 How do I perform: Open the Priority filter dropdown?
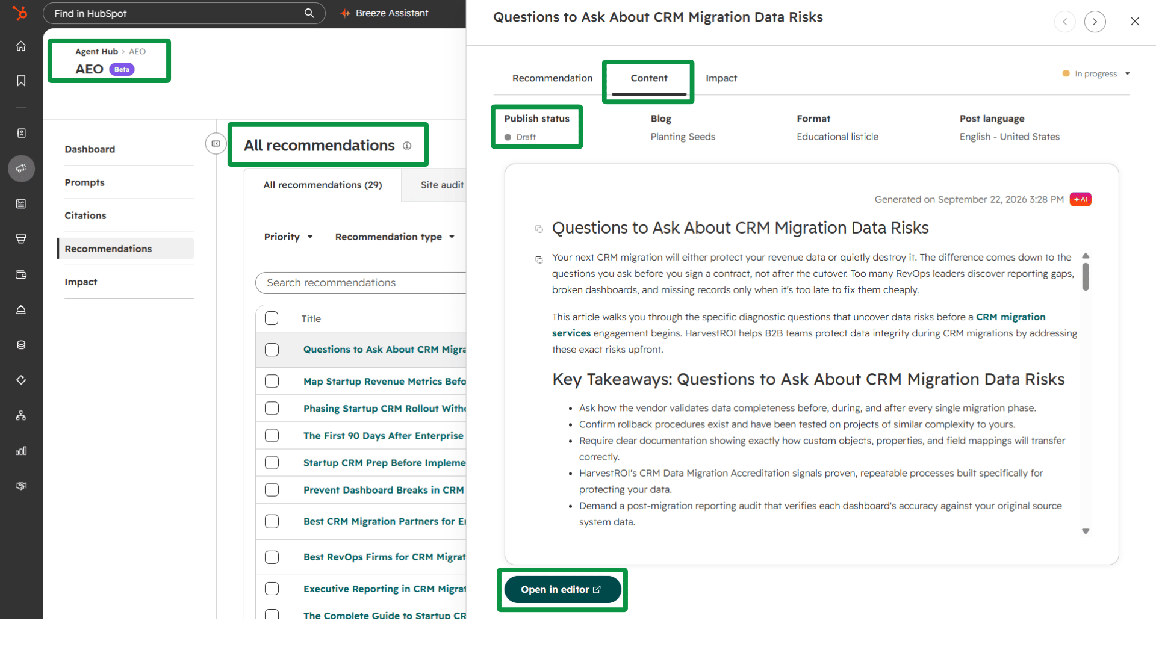(x=288, y=237)
